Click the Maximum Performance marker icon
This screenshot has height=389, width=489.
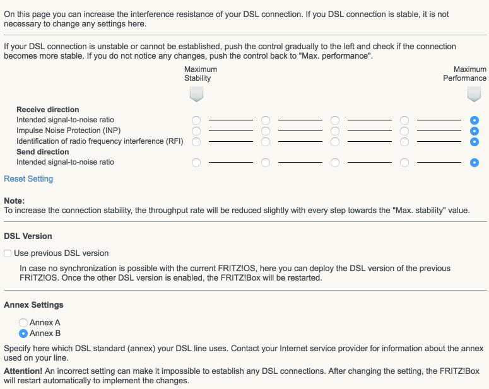474,95
